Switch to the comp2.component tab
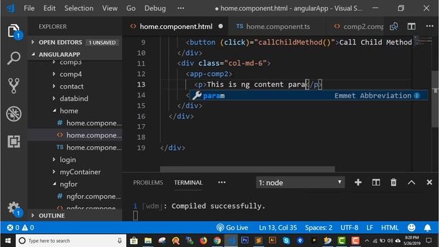This screenshot has width=439, height=247. click(358, 26)
